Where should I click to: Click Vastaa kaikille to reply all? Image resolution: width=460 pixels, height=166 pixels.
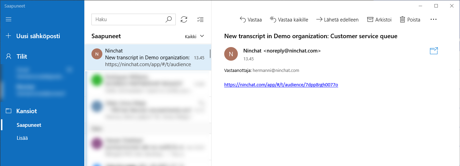(x=289, y=20)
